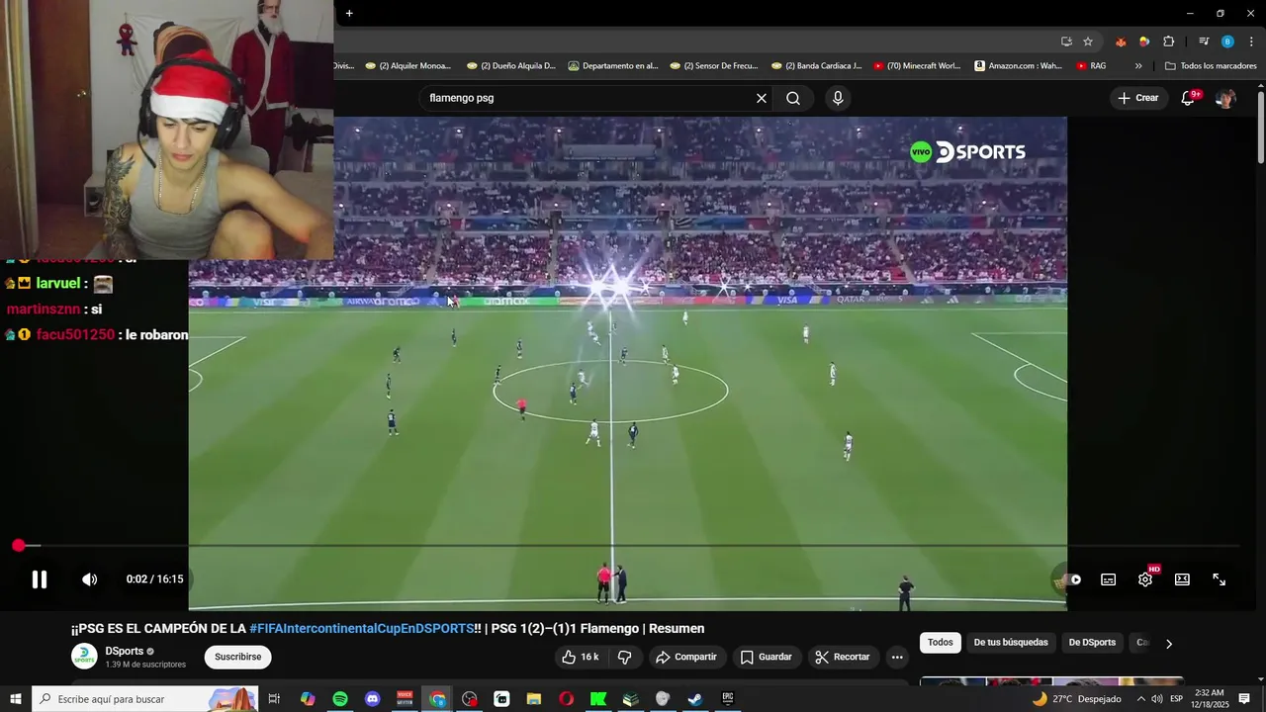The width and height of the screenshot is (1266, 712).
Task: Open Task View on taskbar
Action: point(275,699)
